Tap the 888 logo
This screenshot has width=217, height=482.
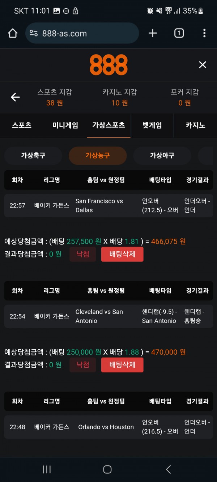click(109, 65)
